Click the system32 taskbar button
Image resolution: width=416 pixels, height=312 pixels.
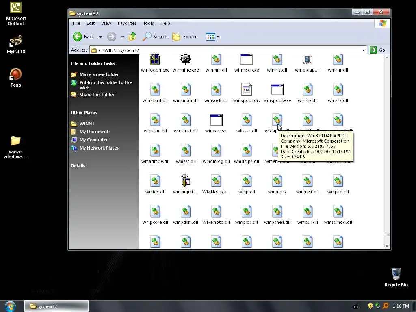point(56,306)
